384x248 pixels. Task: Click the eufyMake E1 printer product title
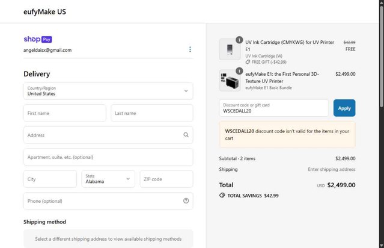click(282, 78)
